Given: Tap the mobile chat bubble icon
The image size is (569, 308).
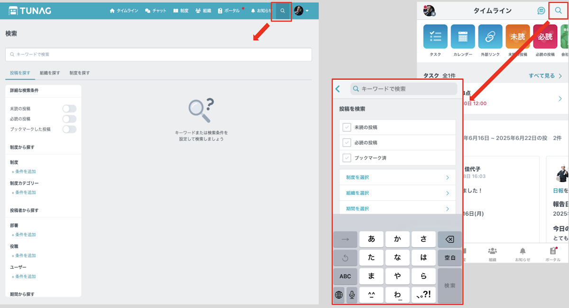Looking at the screenshot, I should click(541, 11).
